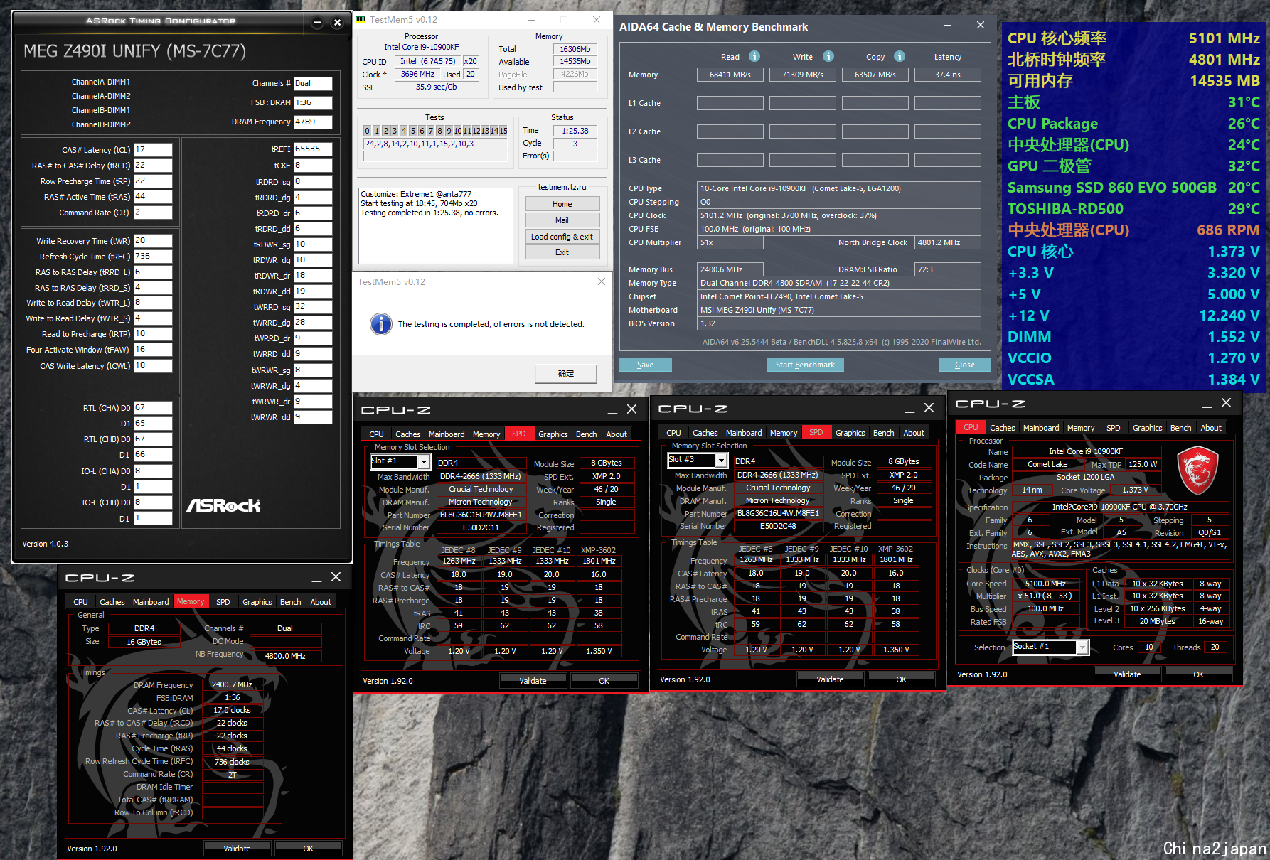Image resolution: width=1270 pixels, height=860 pixels.
Task: Click OK in the Slot #1 CPU-Z window
Action: click(604, 681)
